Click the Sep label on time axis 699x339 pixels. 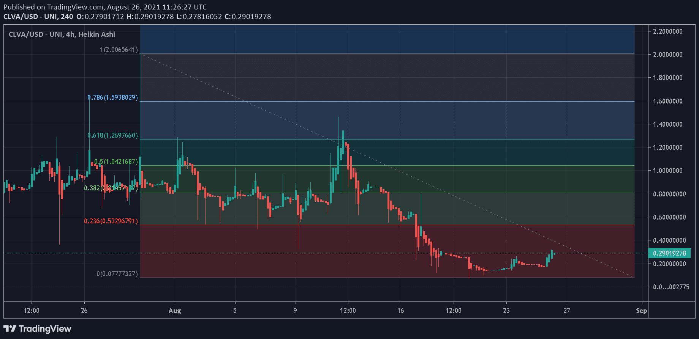(641, 311)
